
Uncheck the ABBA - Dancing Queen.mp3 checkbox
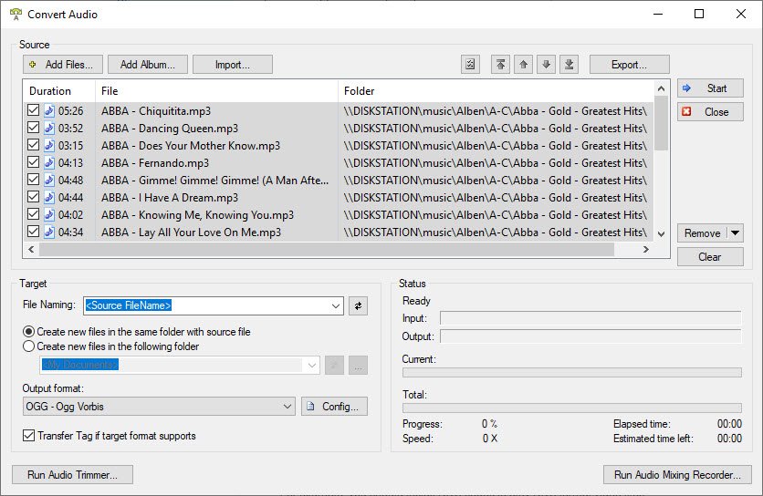point(34,129)
